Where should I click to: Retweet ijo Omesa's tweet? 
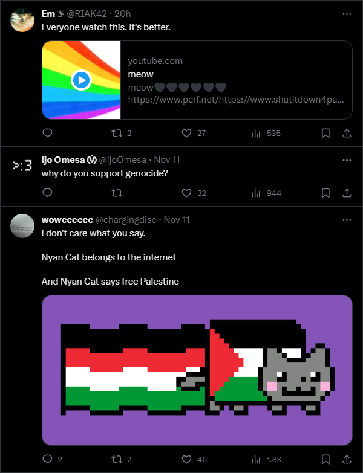[x=117, y=193]
